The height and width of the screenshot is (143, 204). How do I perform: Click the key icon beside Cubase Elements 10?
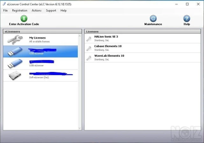pos(89,48)
